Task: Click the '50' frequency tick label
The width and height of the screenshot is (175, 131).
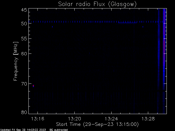Action: [24, 23]
